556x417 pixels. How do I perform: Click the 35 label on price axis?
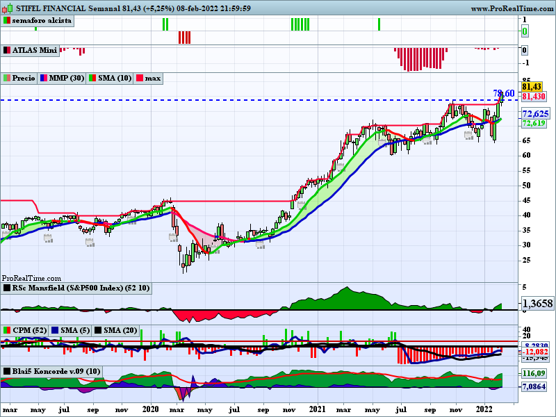[526, 231]
